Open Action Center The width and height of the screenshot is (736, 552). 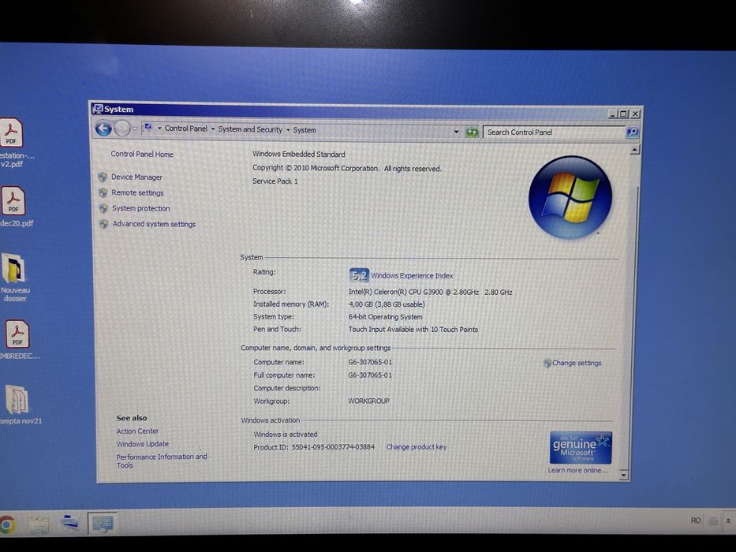click(x=137, y=431)
